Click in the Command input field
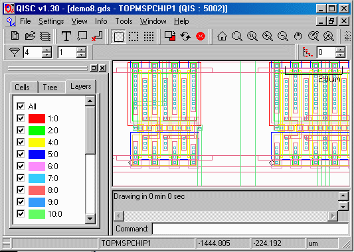The width and height of the screenshot is (354, 252). click(250, 229)
